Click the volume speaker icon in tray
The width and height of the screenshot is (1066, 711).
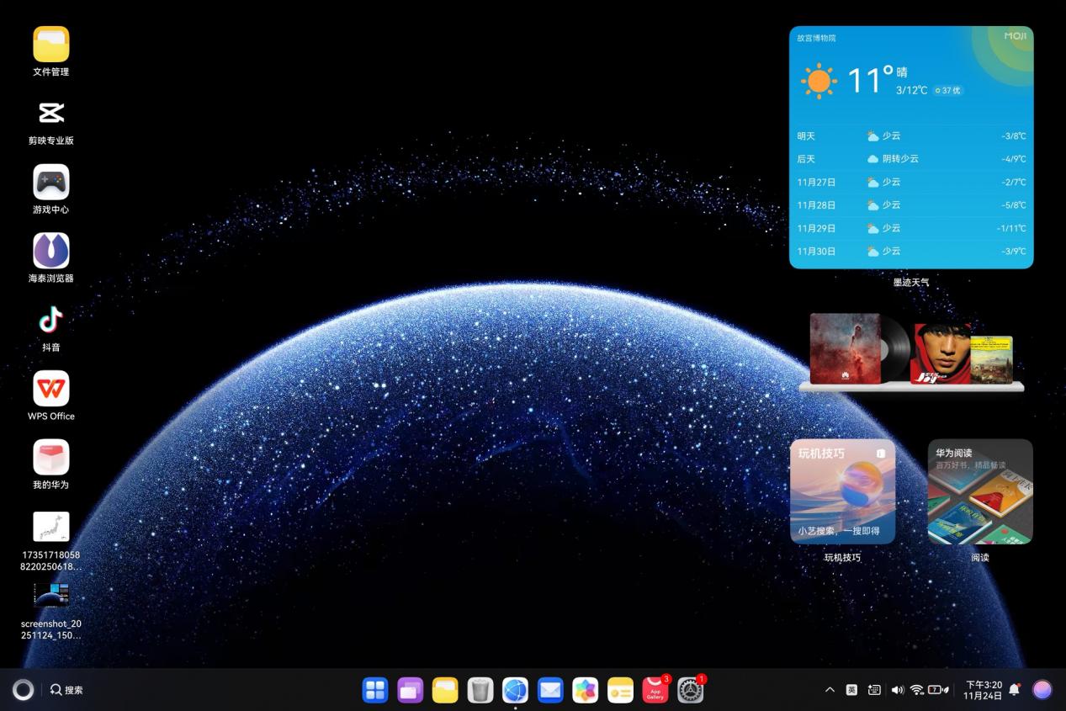[897, 690]
